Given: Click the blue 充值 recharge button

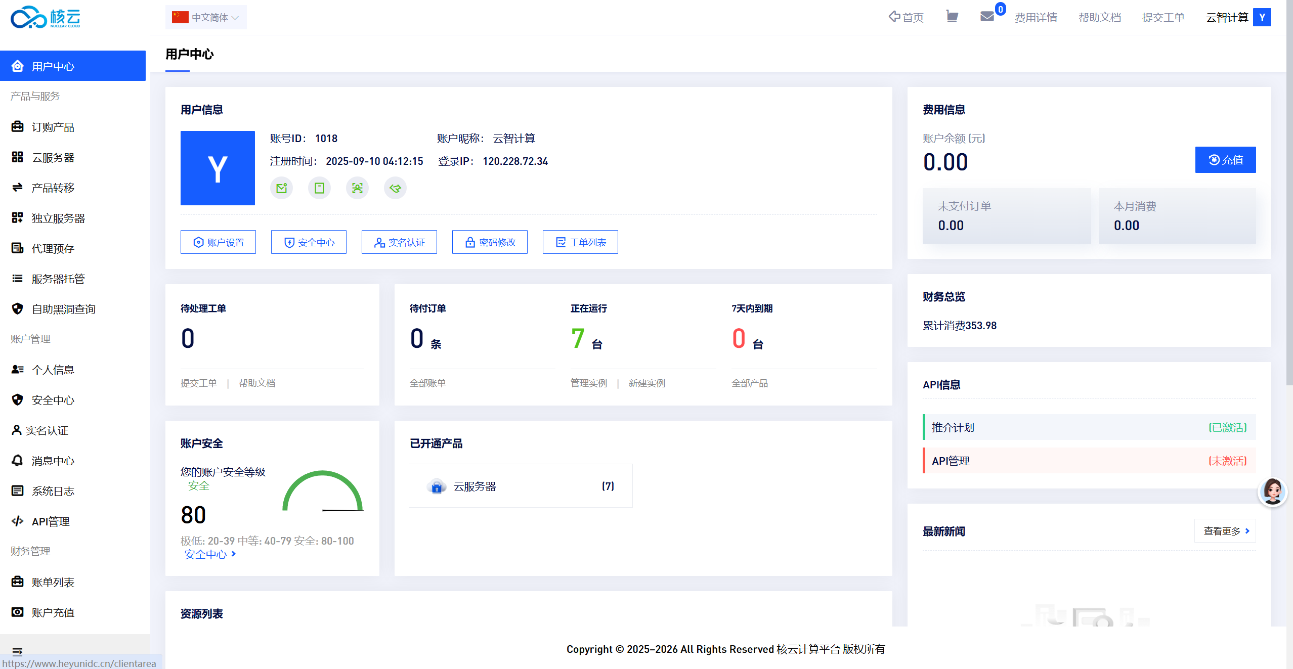Looking at the screenshot, I should (x=1225, y=160).
